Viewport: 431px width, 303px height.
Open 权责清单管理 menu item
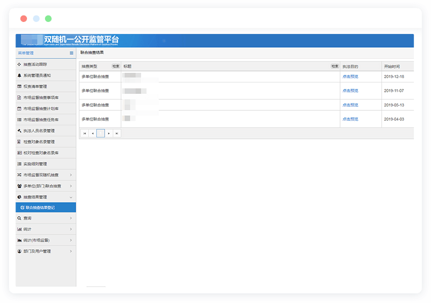[38, 86]
